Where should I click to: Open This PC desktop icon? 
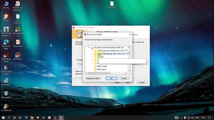click(6, 5)
